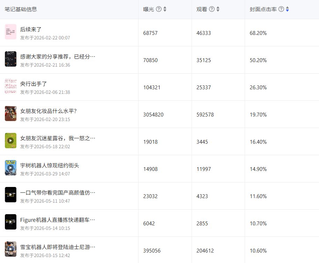
Task: Open thumbnail of 雪宝机器人 note
Action: tap(10, 249)
